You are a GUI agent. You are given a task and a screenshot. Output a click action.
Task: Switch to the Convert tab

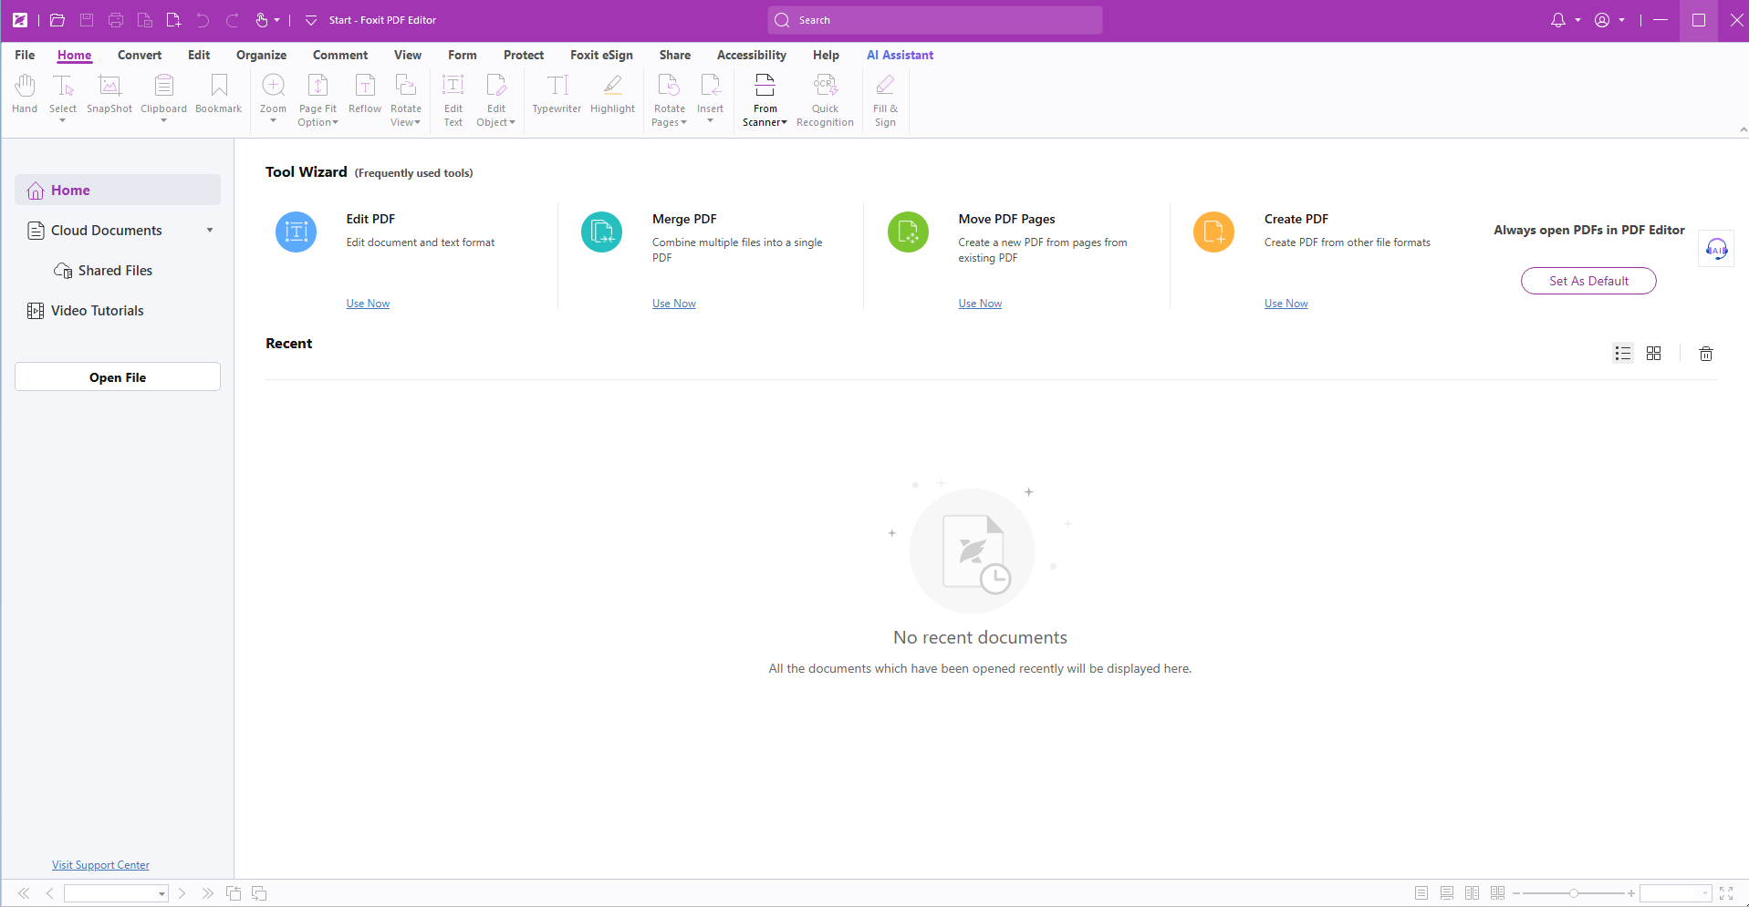pyautogui.click(x=140, y=55)
